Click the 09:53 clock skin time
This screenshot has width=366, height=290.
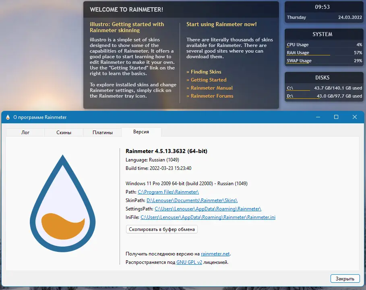pos(323,7)
